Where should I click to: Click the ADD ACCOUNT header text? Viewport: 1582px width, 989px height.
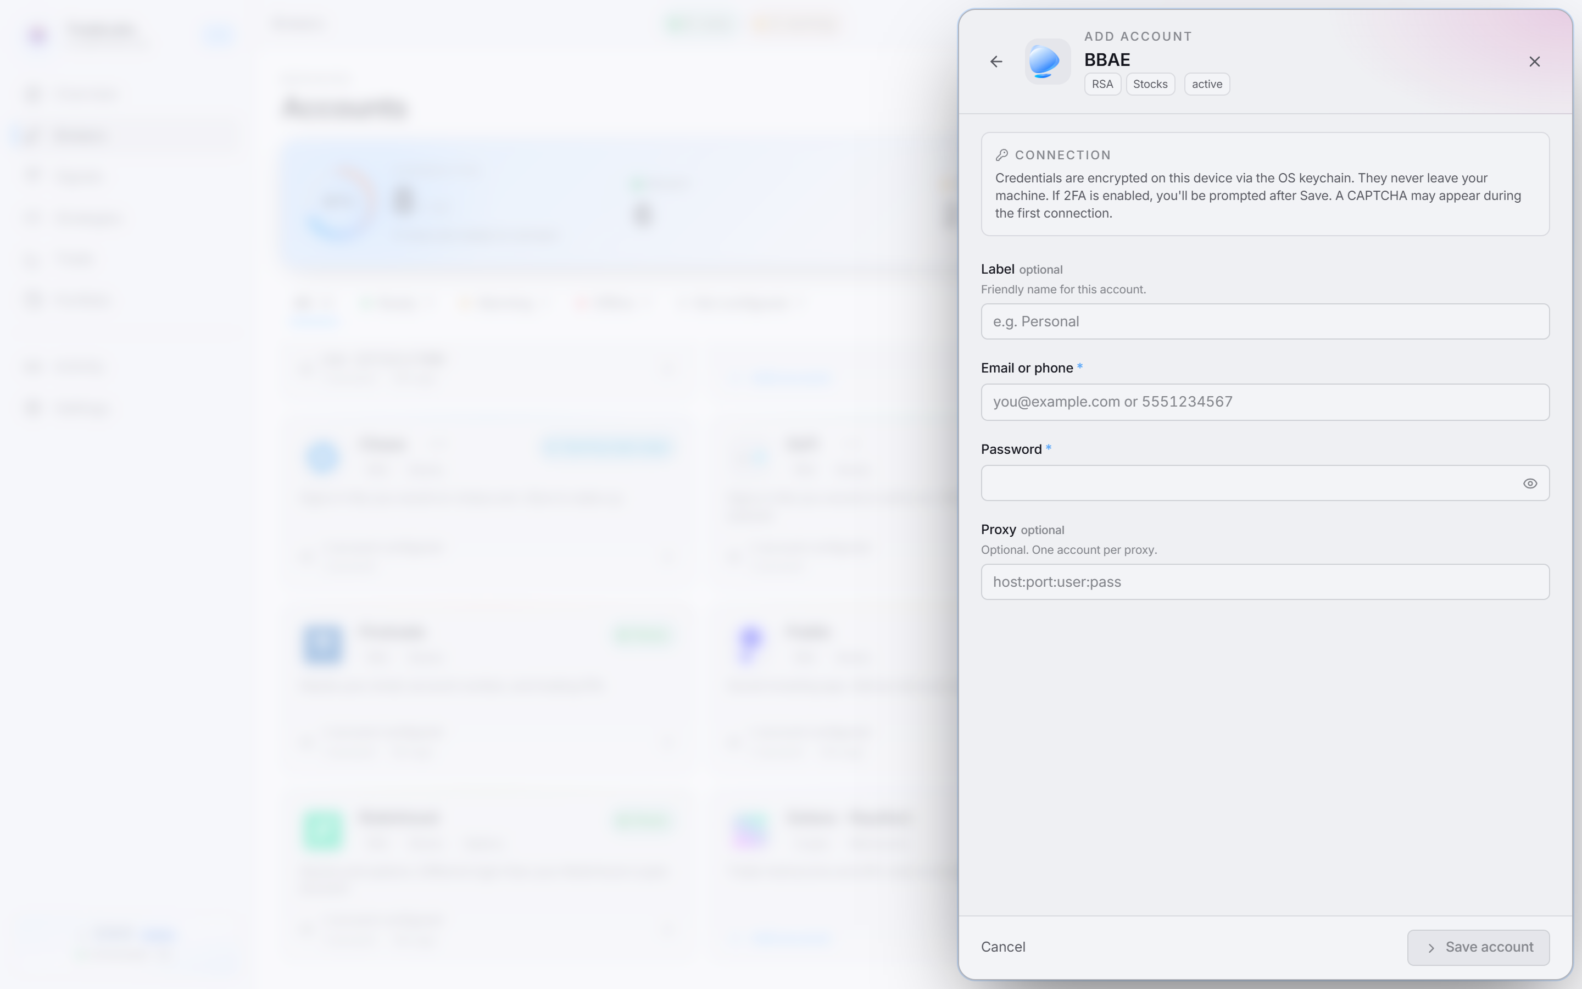coord(1138,37)
